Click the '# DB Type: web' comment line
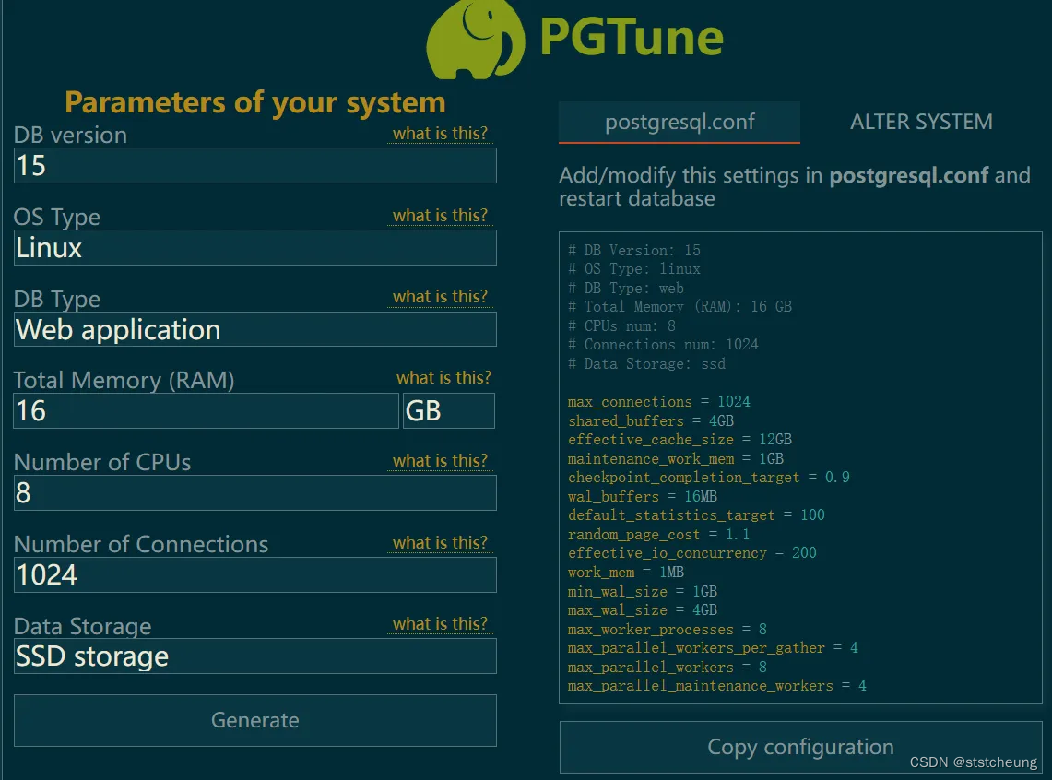Image resolution: width=1052 pixels, height=780 pixels. pos(626,289)
